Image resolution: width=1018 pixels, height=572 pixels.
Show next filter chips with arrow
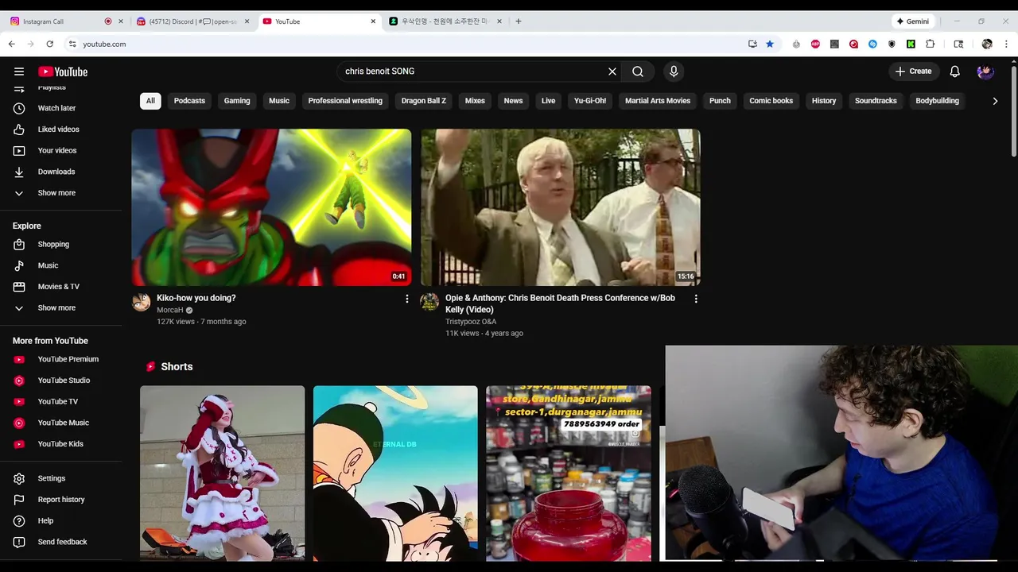(995, 101)
